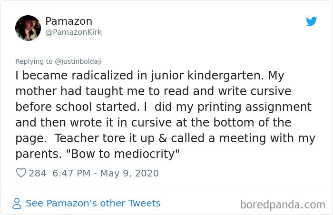Click the Twitter bird logo
The width and height of the screenshot is (333, 215).
click(x=312, y=21)
